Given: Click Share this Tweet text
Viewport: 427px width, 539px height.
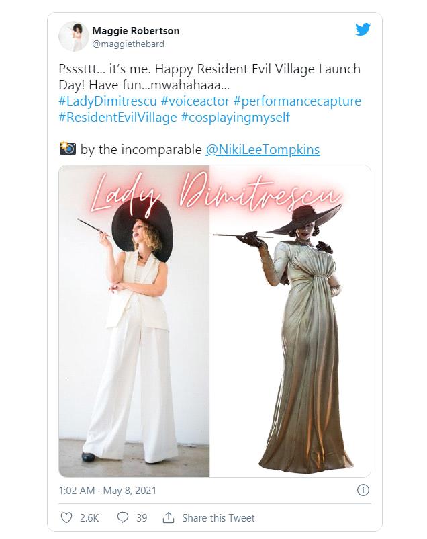Looking at the screenshot, I should 218,517.
